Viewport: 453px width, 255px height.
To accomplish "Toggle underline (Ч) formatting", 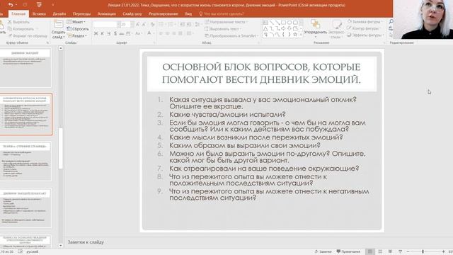I will [x=109, y=34].
